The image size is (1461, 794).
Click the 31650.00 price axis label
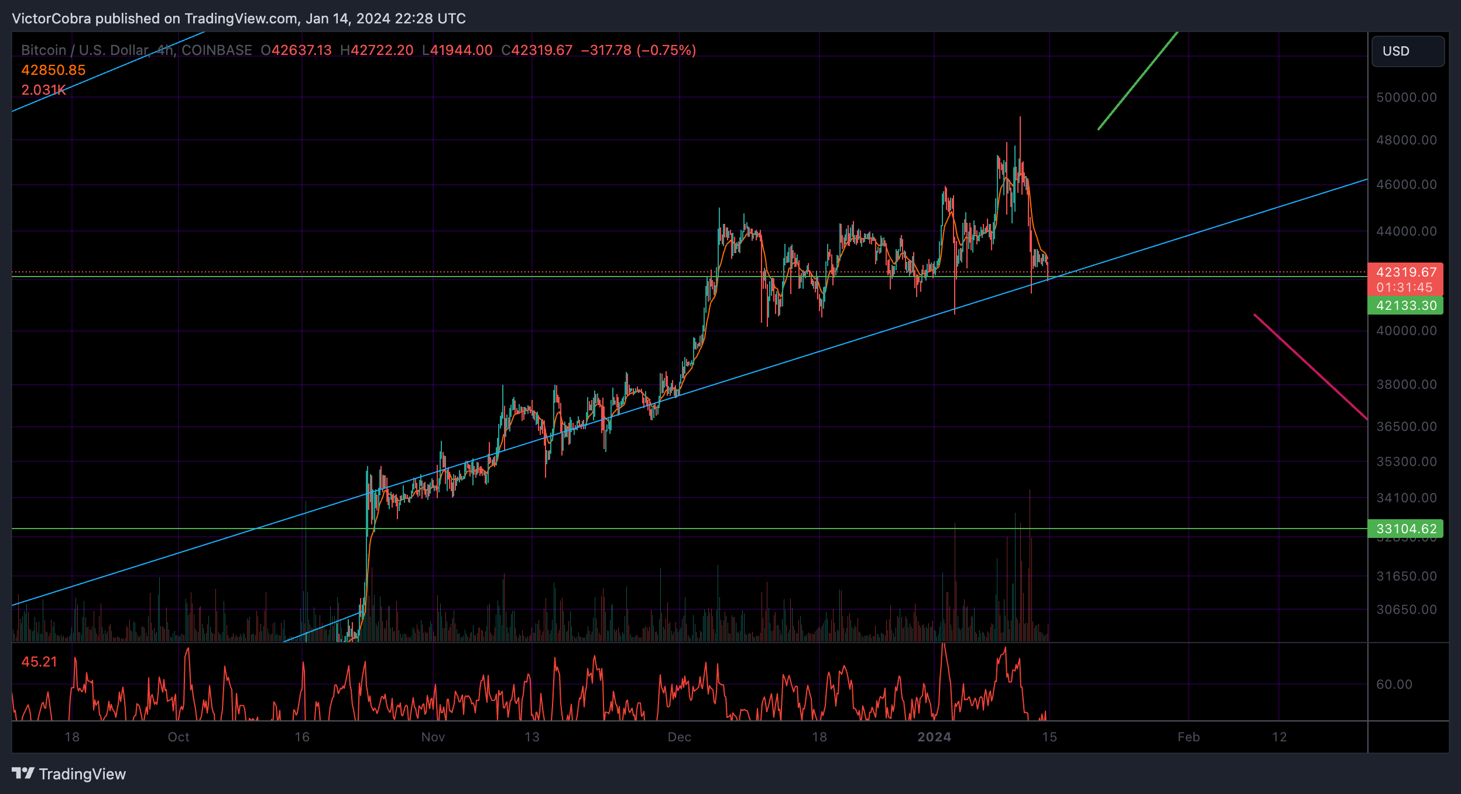click(1406, 576)
